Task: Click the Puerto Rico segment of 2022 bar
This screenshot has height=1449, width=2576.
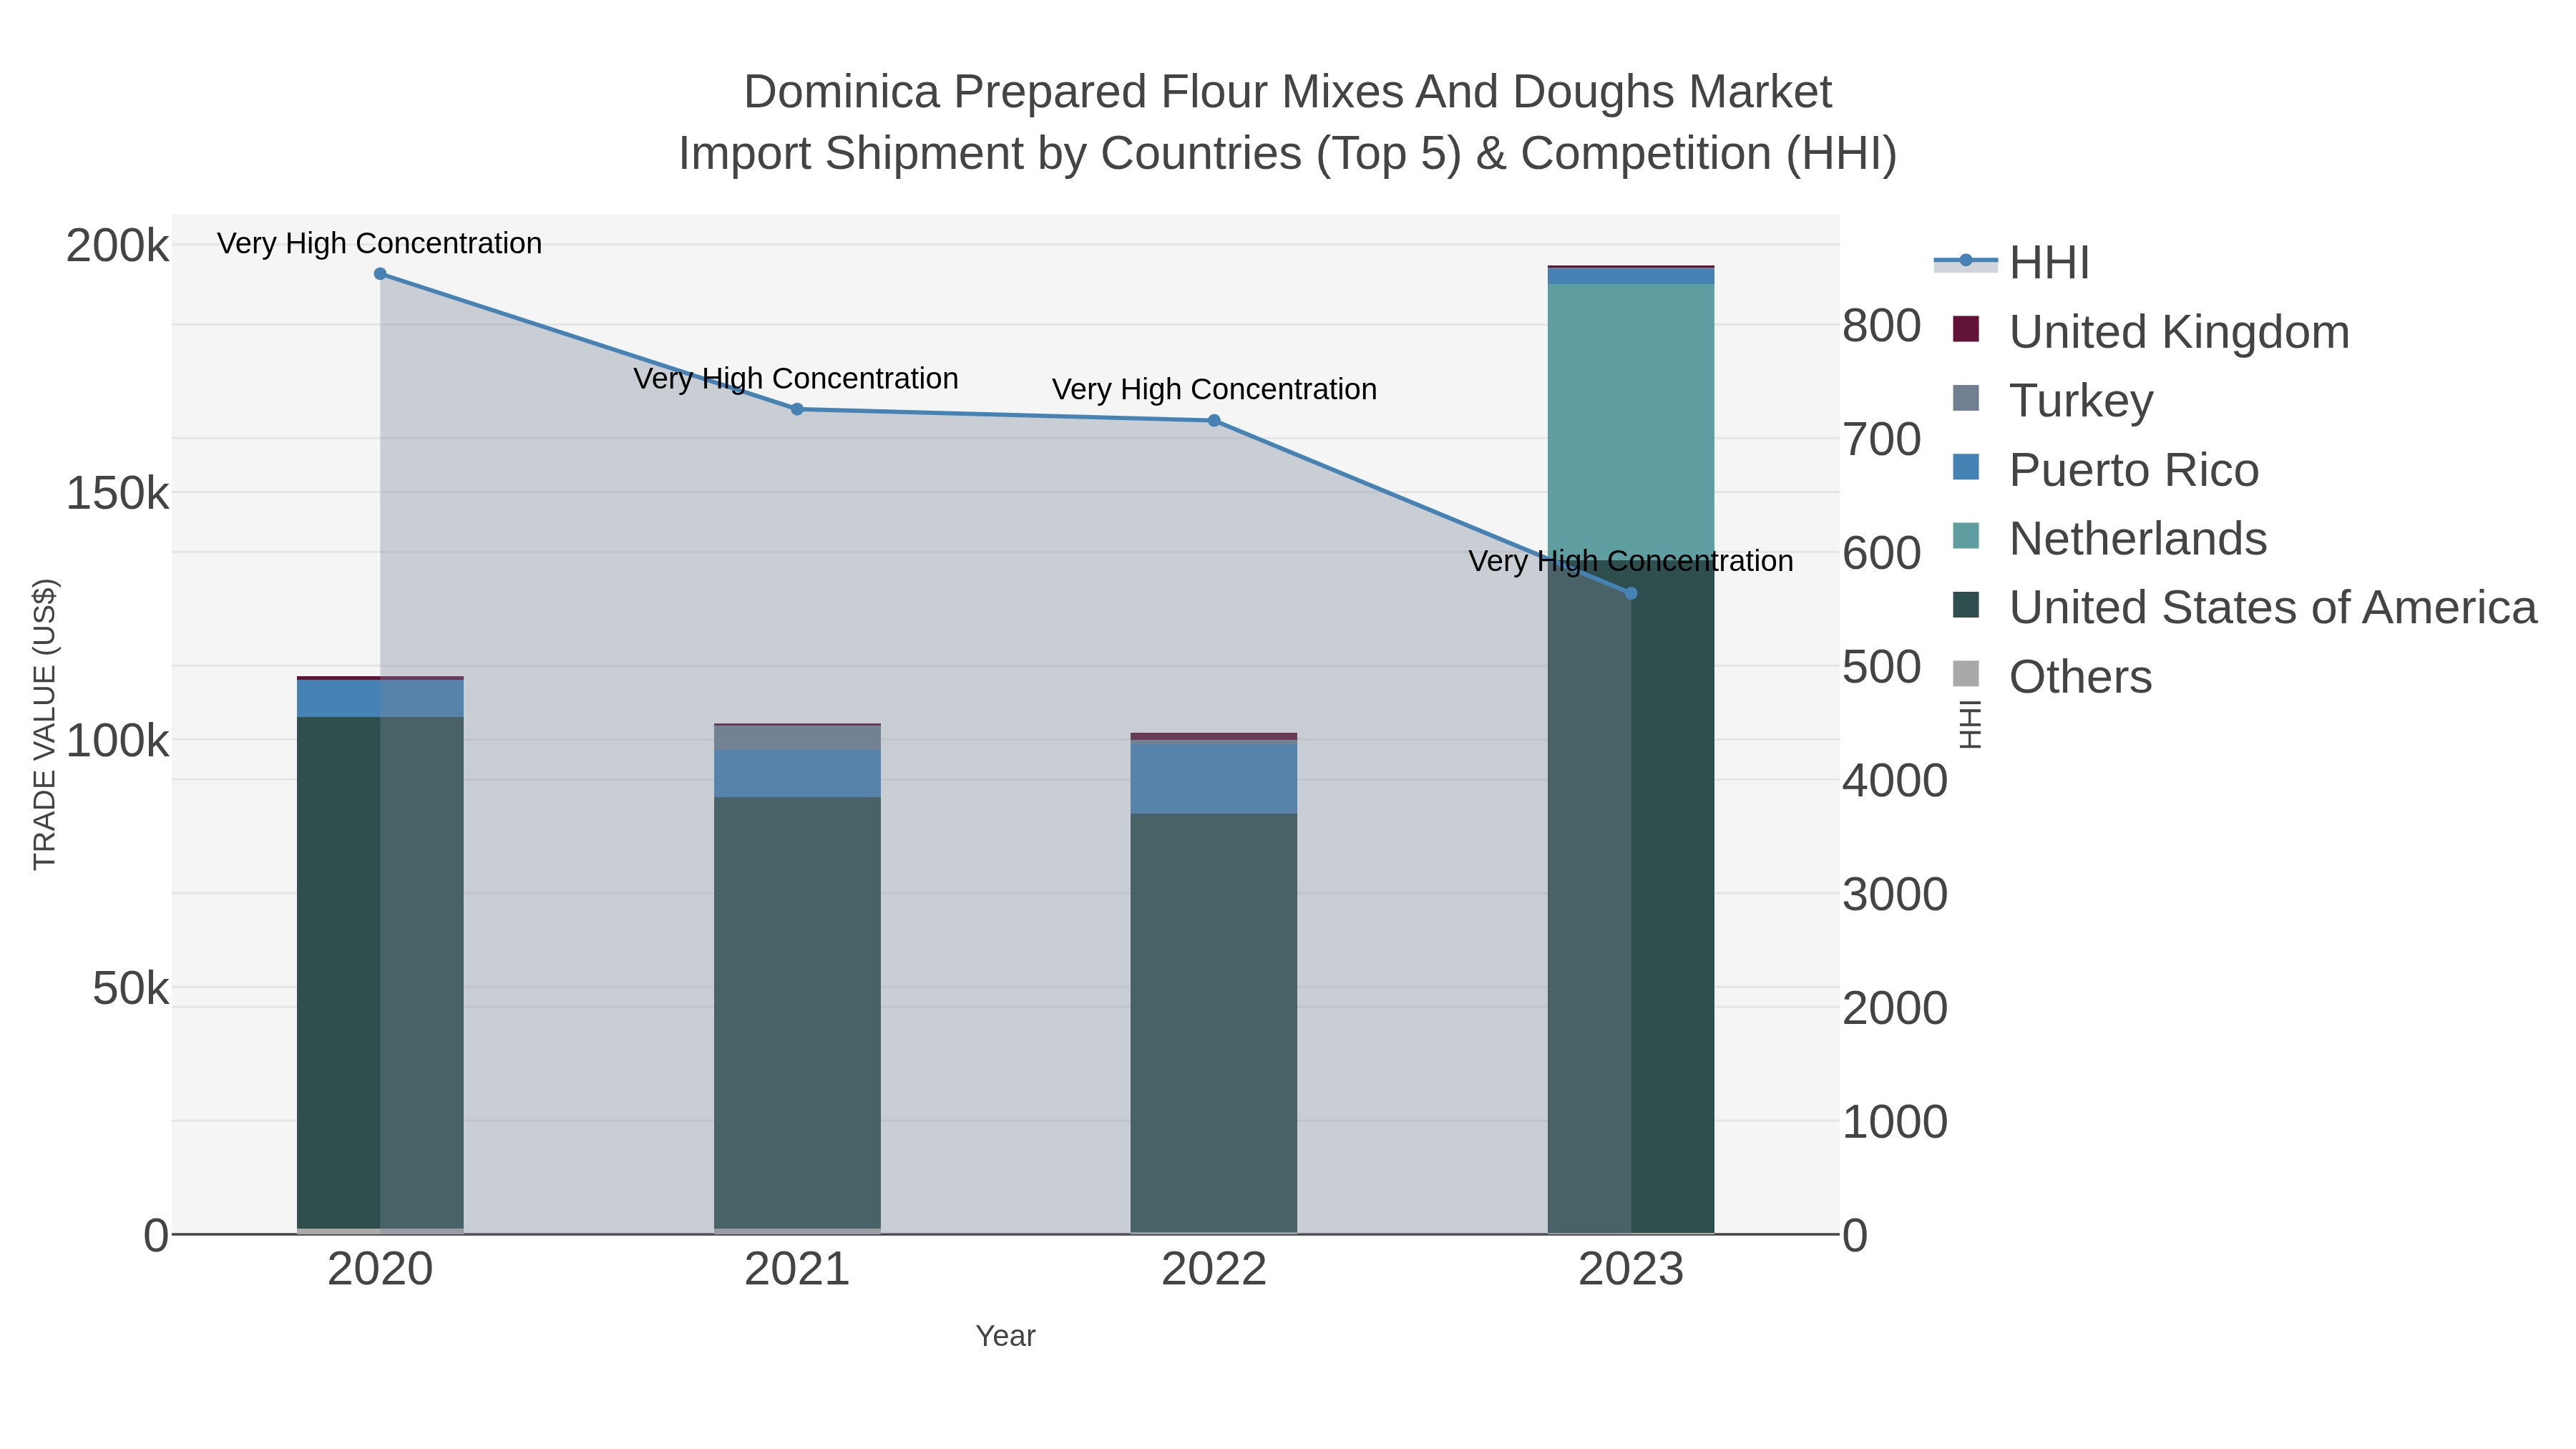Action: (x=1214, y=778)
